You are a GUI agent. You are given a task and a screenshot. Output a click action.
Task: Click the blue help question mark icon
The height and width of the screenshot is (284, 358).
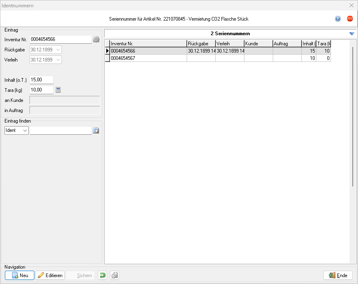click(338, 19)
